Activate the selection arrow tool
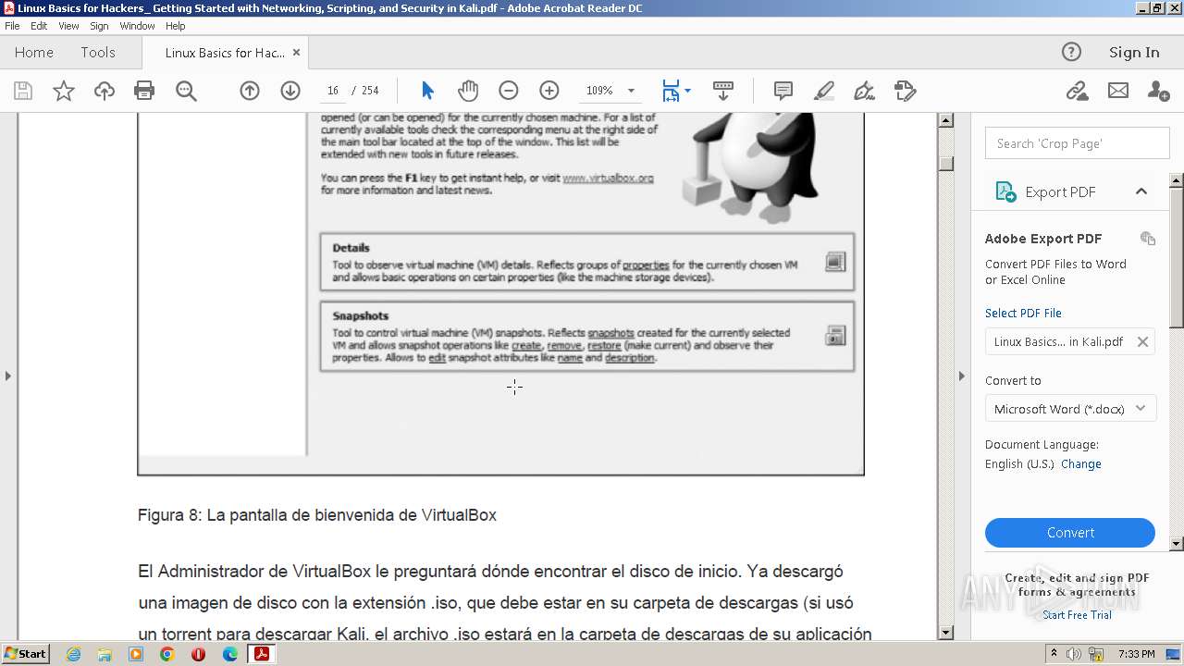 pos(427,91)
